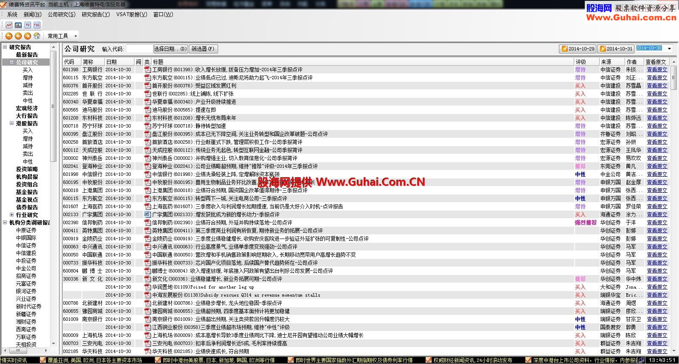
Task: Open PDF icon for 新文化(300336) report
Action: point(148,279)
